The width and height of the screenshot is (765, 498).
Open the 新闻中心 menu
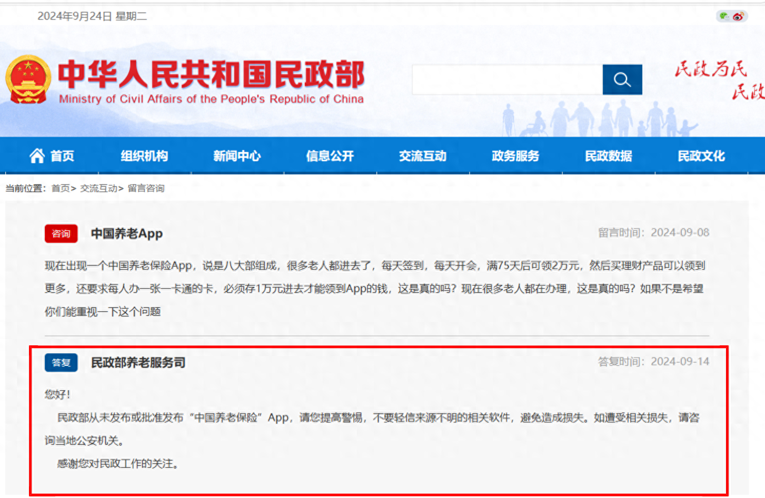click(x=237, y=156)
